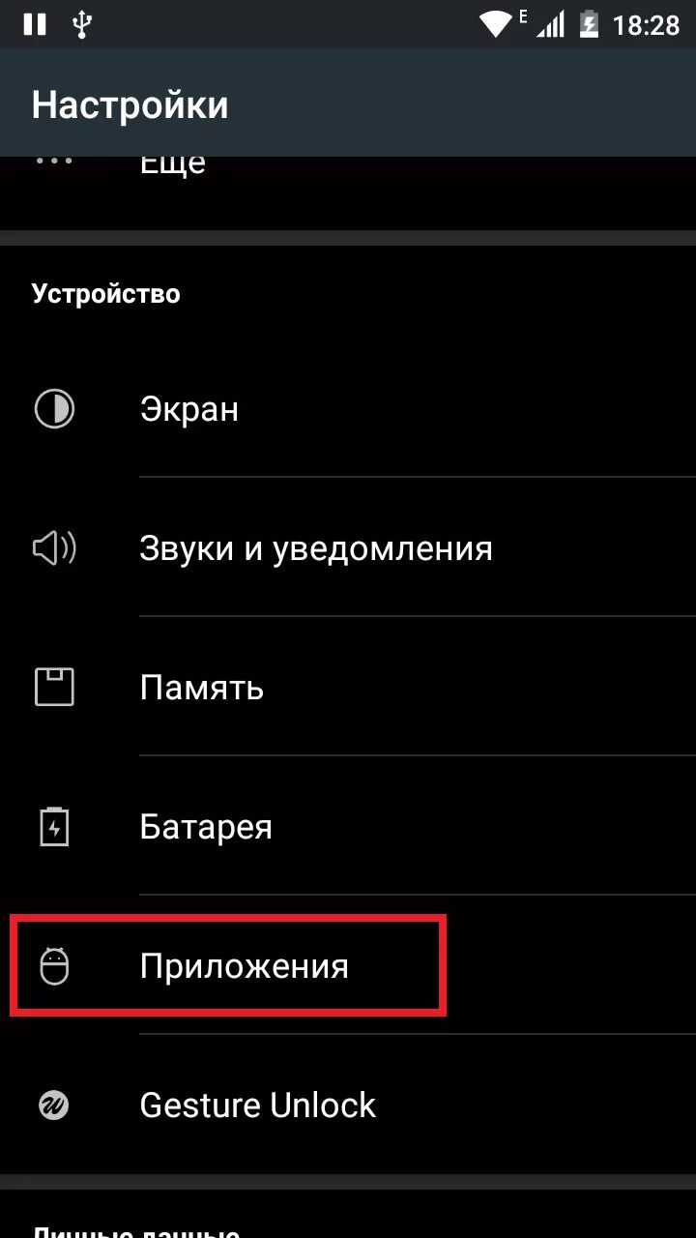696x1238 pixels.
Task: Tap the Память storage icon
Action: [54, 688]
